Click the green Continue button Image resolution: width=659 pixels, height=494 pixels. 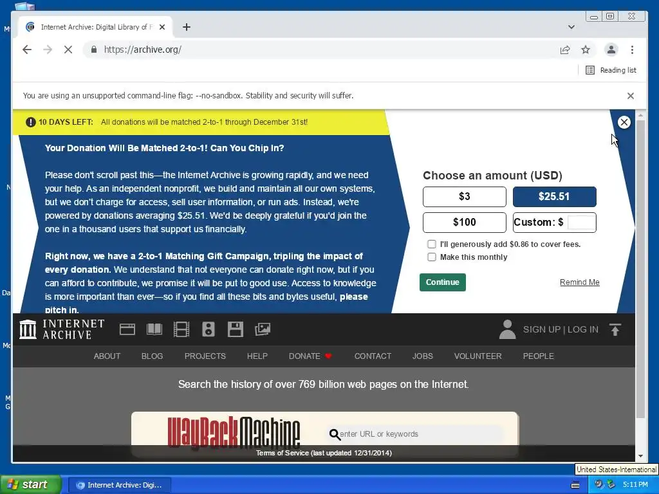click(x=443, y=282)
